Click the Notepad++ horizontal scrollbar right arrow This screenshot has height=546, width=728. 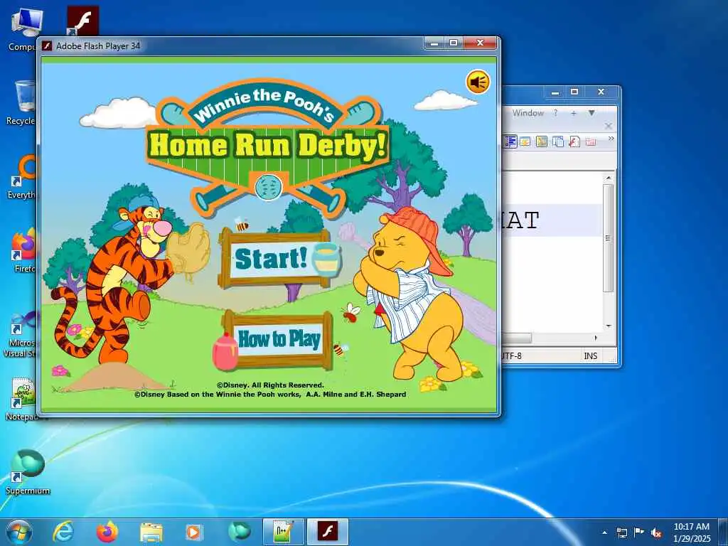[596, 338]
